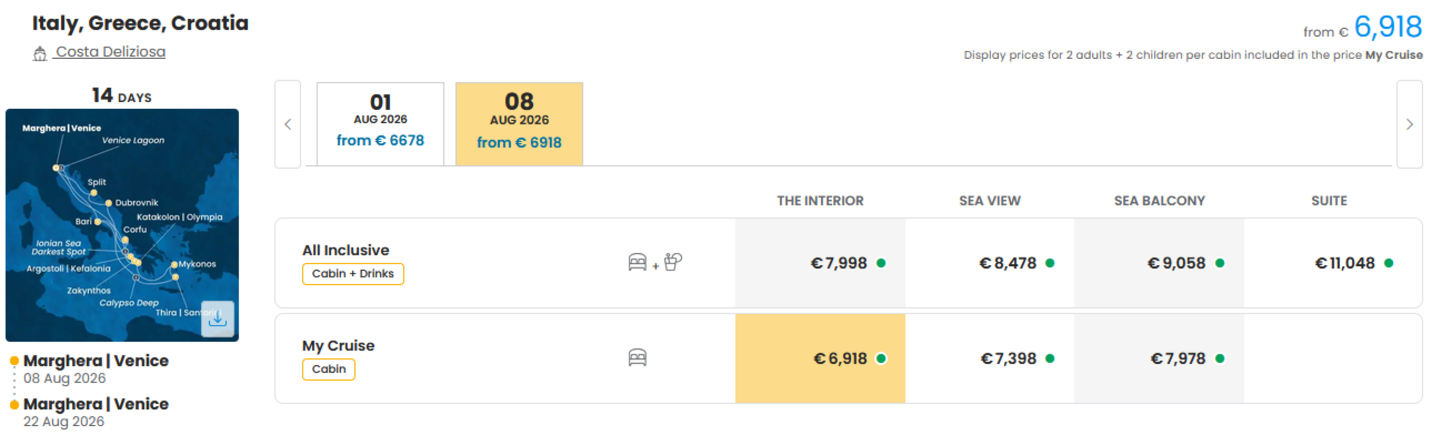Click the bed icon in My Cruise row
Viewport: 1432px width, 435px height.
pos(637,358)
